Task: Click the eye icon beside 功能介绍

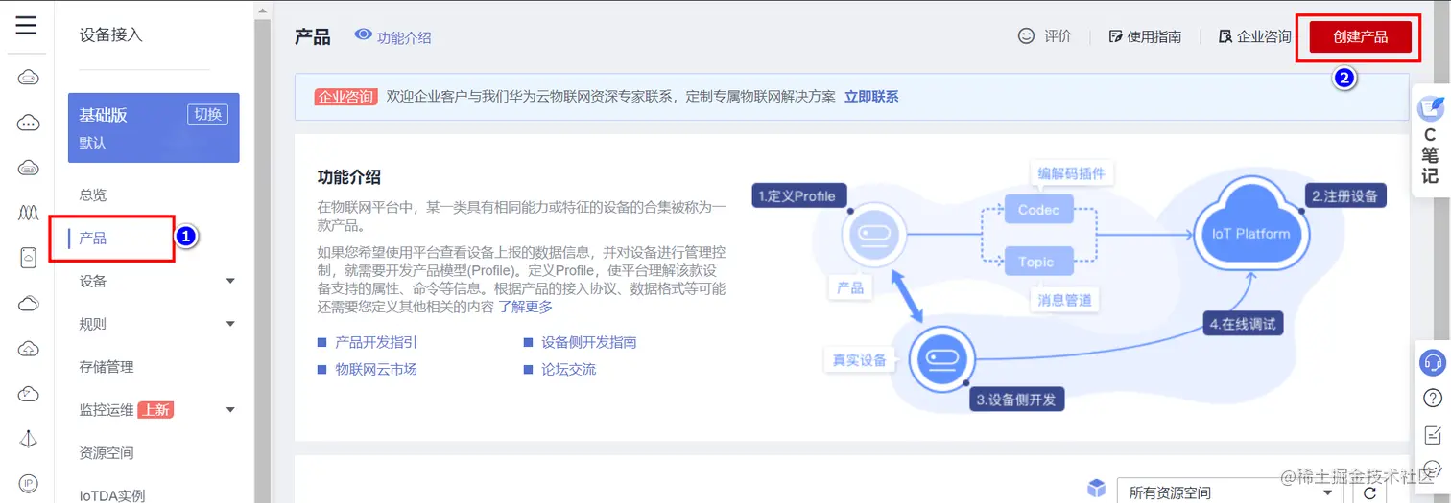Action: click(363, 34)
